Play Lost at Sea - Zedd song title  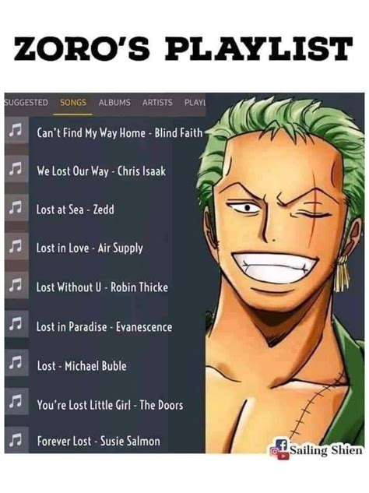pyautogui.click(x=75, y=210)
